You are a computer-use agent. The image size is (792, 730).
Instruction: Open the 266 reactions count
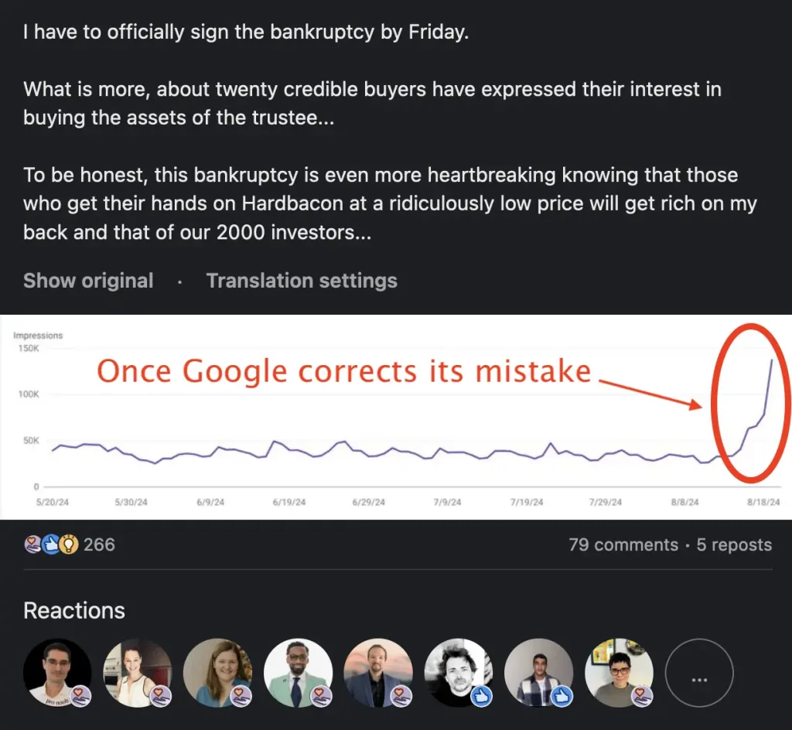[99, 544]
